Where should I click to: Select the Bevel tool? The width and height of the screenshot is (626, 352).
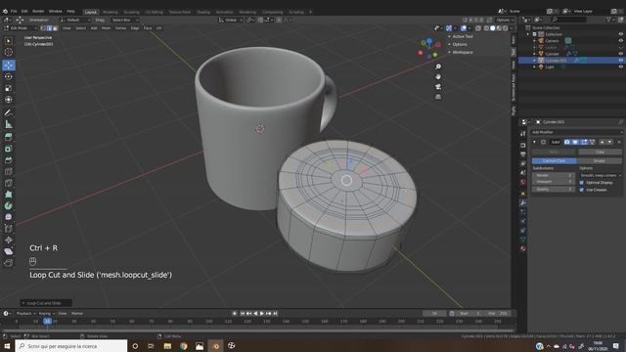click(x=9, y=160)
